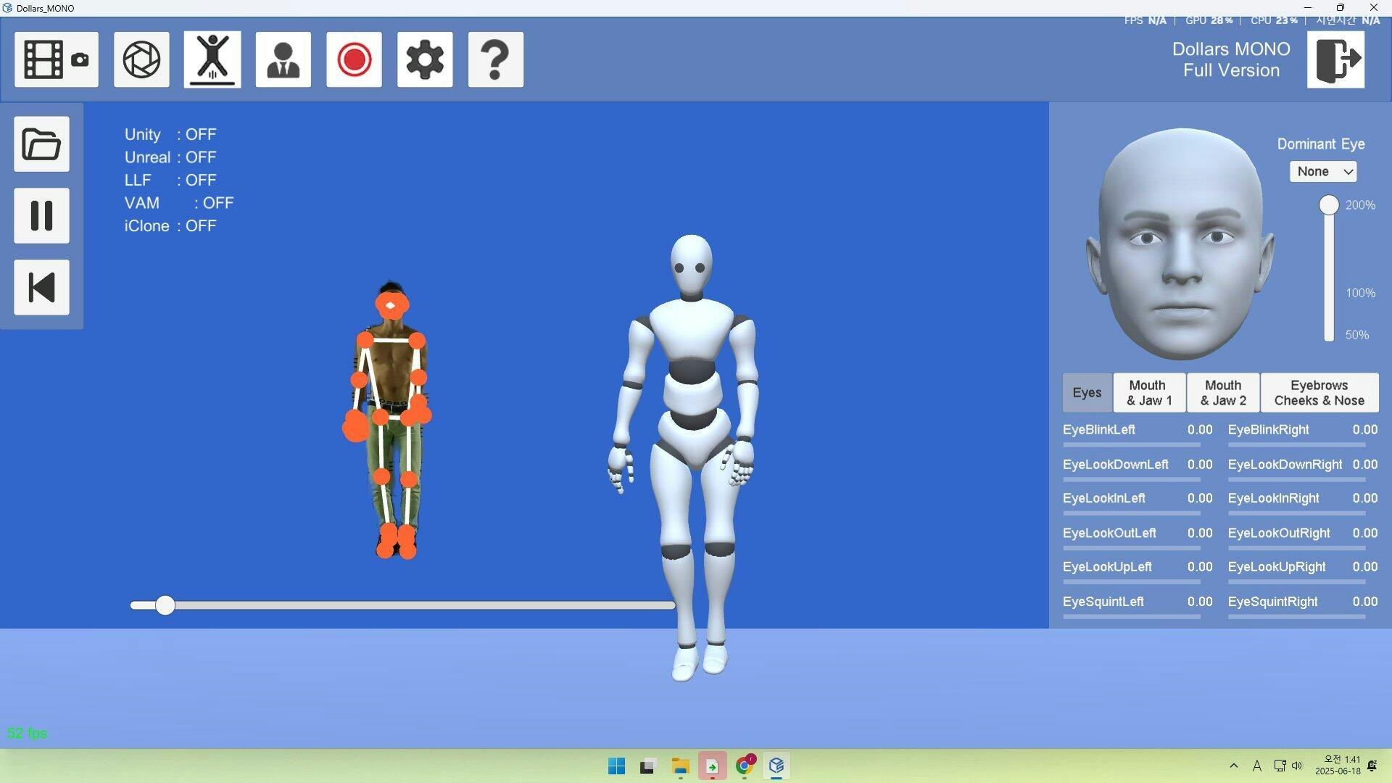
Task: Open the Windows Start menu
Action: point(617,766)
